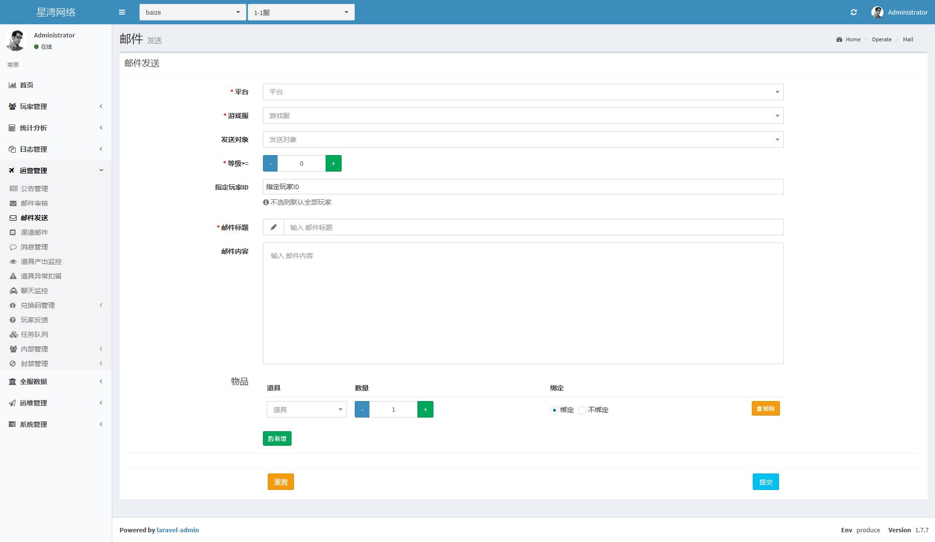
Task: Click the eye icon for 道具产出监控
Action: 13,262
